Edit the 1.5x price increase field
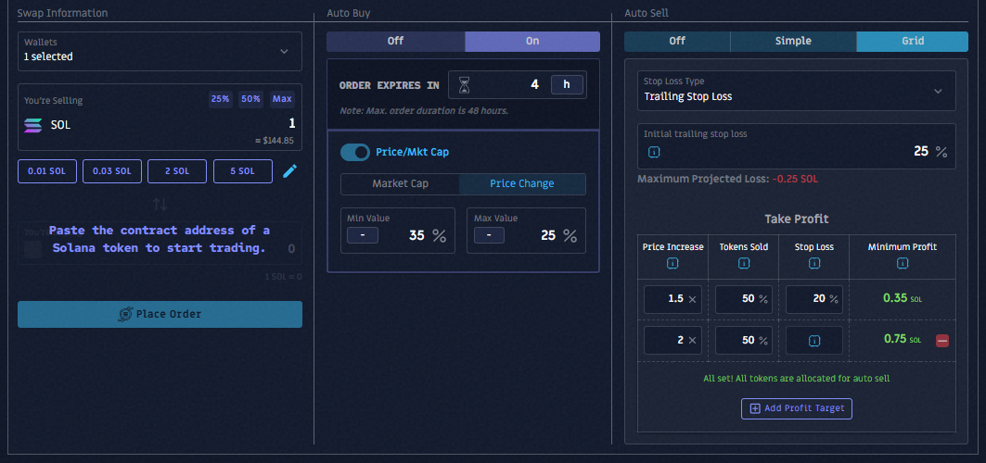Viewport: 986px width, 463px height. [x=672, y=299]
